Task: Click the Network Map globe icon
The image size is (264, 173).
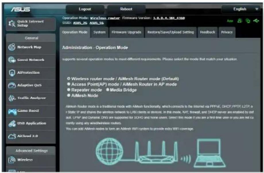Action: point(12,47)
